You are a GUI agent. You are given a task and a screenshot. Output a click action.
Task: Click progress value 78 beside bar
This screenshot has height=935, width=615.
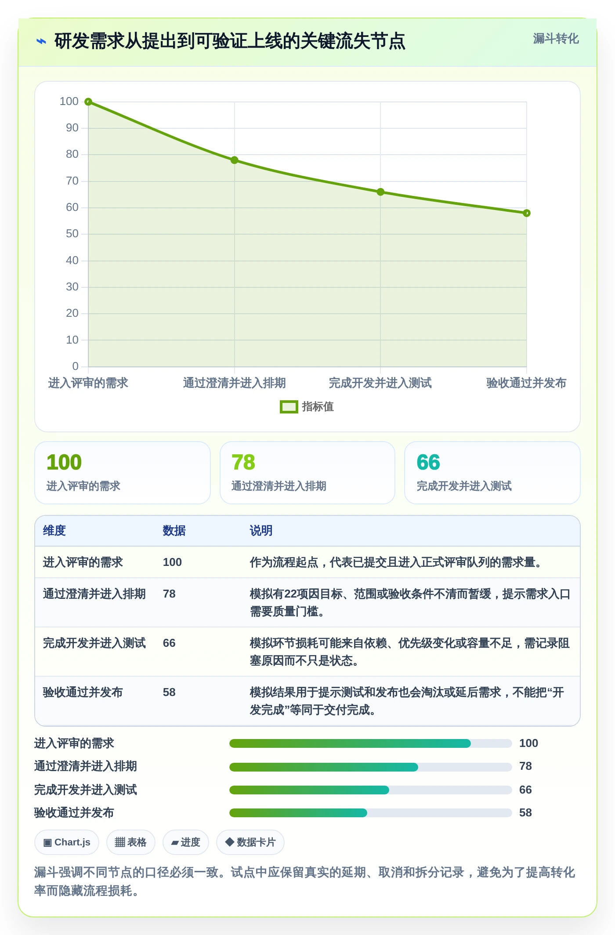pos(525,766)
